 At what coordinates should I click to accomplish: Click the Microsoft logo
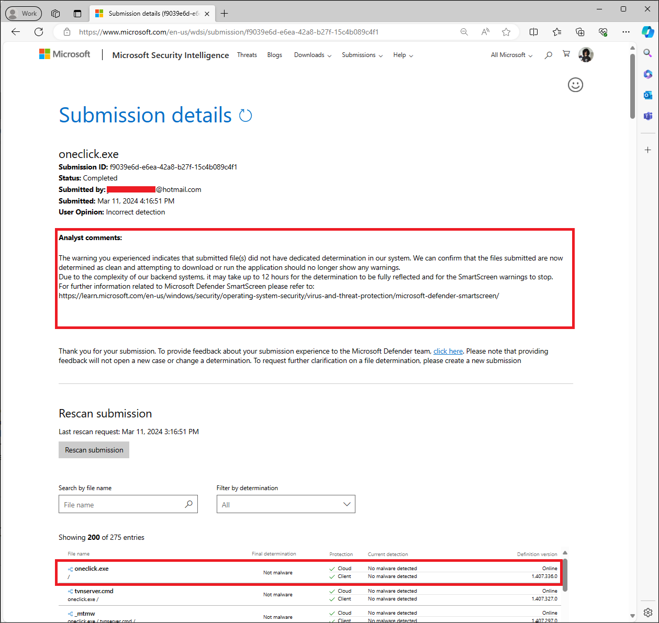[64, 54]
